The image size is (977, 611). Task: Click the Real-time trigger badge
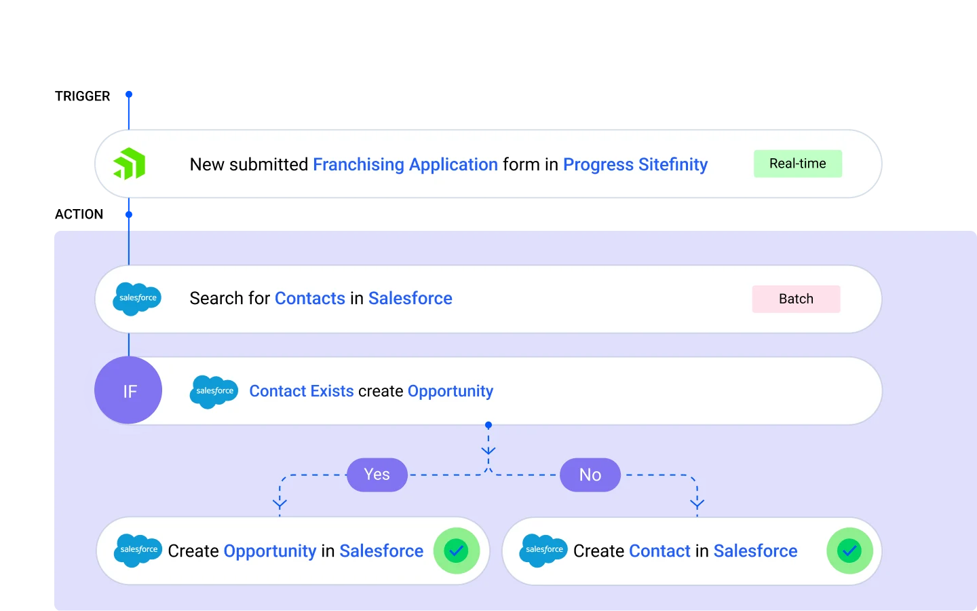(797, 164)
